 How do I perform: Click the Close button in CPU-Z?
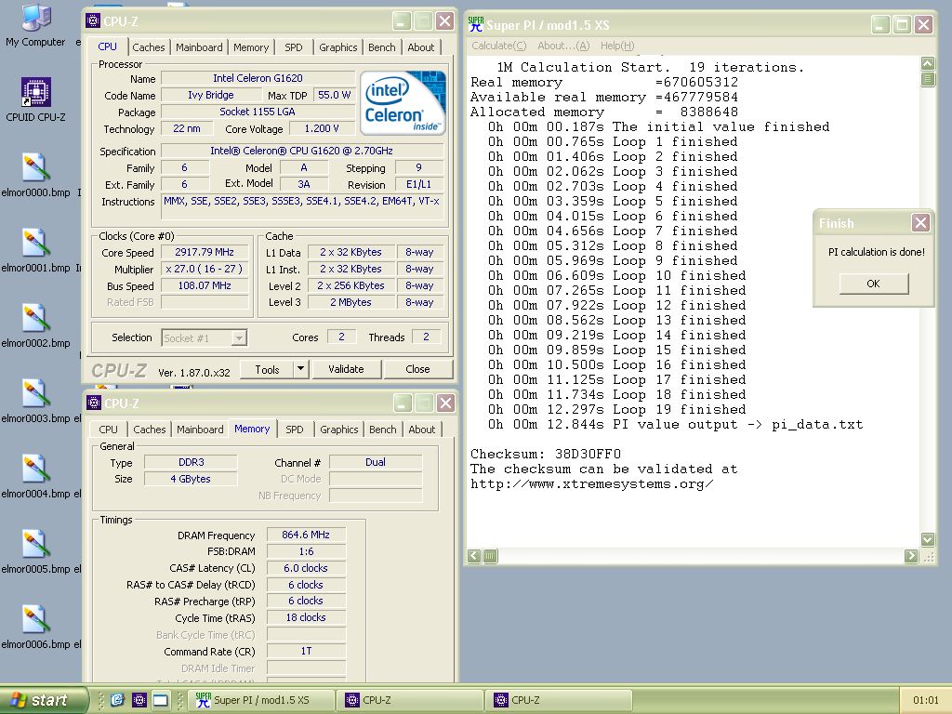click(417, 369)
